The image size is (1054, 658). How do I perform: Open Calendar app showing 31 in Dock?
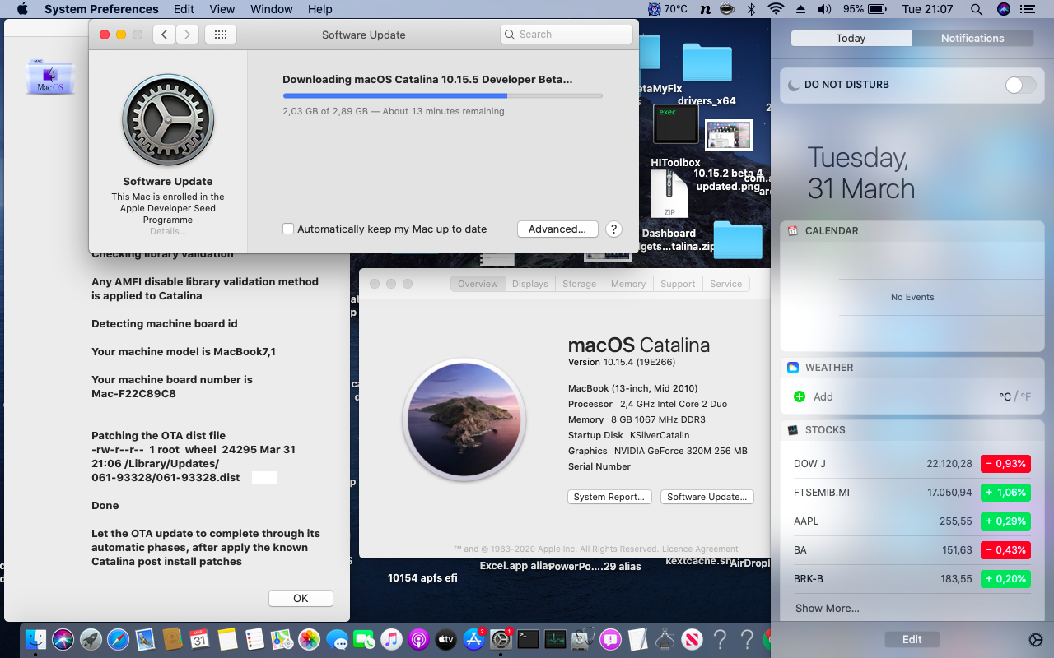click(x=199, y=639)
